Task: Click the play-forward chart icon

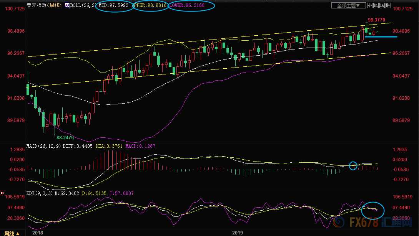Action: coord(382,5)
